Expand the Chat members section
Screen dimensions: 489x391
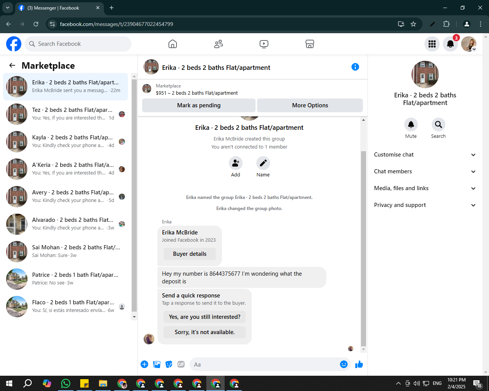pyautogui.click(x=425, y=171)
